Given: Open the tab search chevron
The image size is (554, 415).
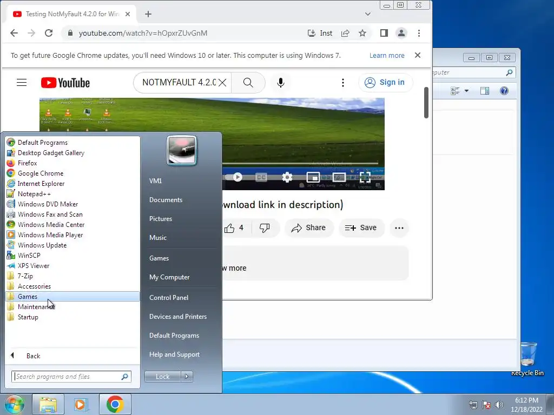Looking at the screenshot, I should [368, 14].
